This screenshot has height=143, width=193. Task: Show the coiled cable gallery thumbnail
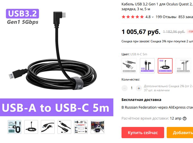[x=31, y=127]
